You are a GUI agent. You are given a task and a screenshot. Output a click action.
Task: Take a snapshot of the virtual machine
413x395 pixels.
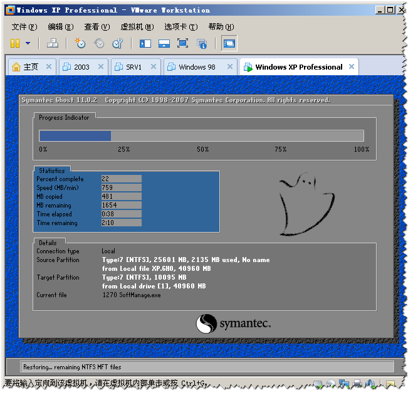[80, 43]
